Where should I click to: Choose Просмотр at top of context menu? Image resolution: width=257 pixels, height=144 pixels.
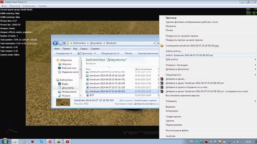point(171,18)
